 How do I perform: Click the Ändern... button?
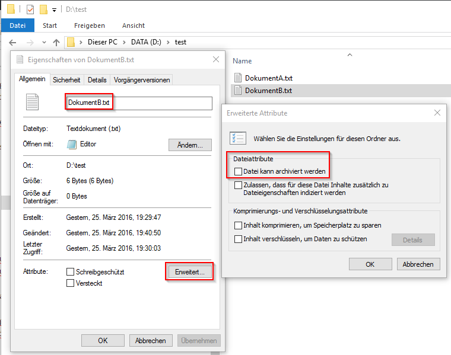[190, 145]
